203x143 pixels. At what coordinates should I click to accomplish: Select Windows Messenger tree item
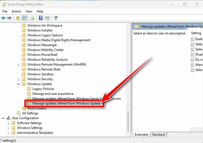pyautogui.click(x=42, y=45)
